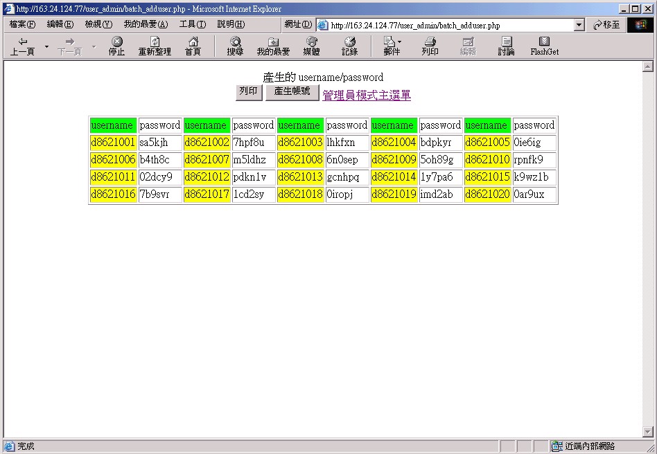Select username cell d8621008
This screenshot has height=454, width=657.
click(300, 159)
